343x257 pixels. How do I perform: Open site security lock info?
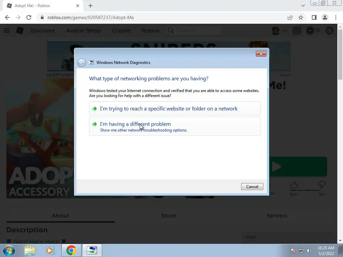[42, 17]
